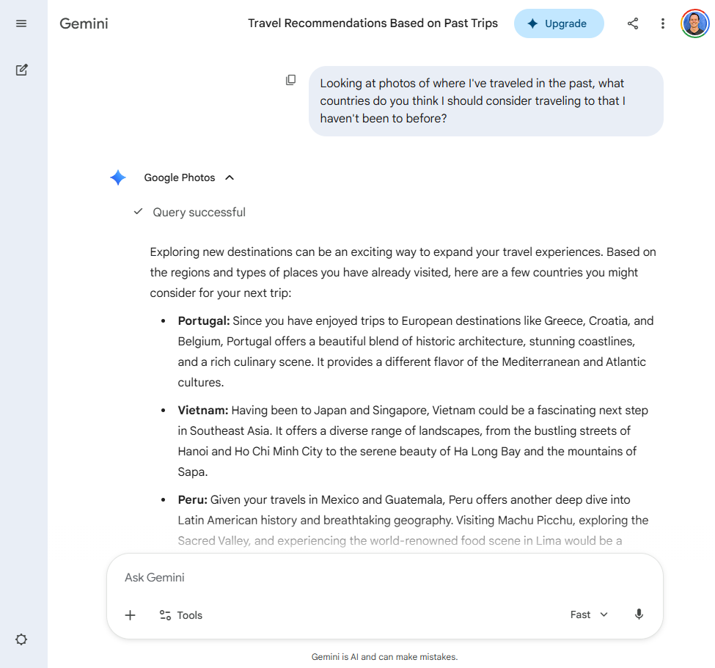Click the Gemini sparkle response icon

(x=117, y=177)
